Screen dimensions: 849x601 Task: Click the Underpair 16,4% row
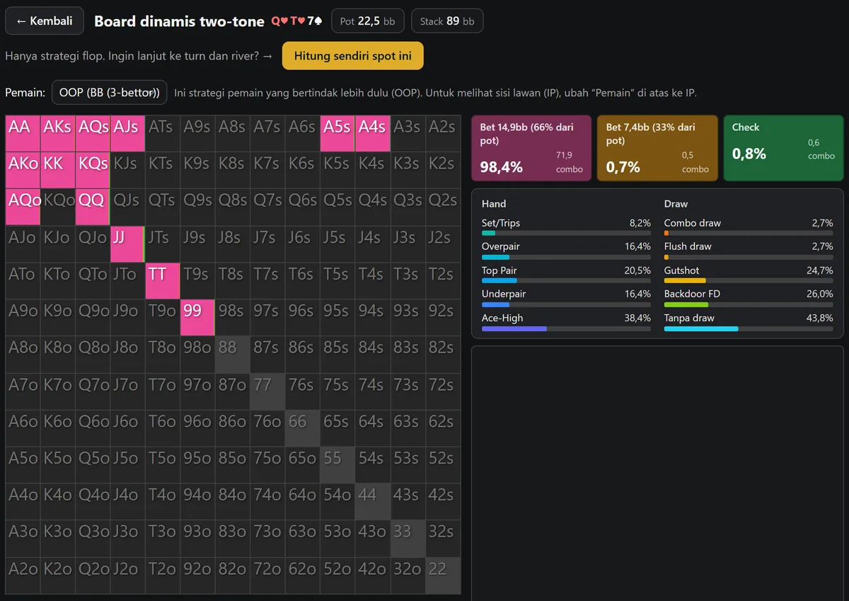coord(566,298)
